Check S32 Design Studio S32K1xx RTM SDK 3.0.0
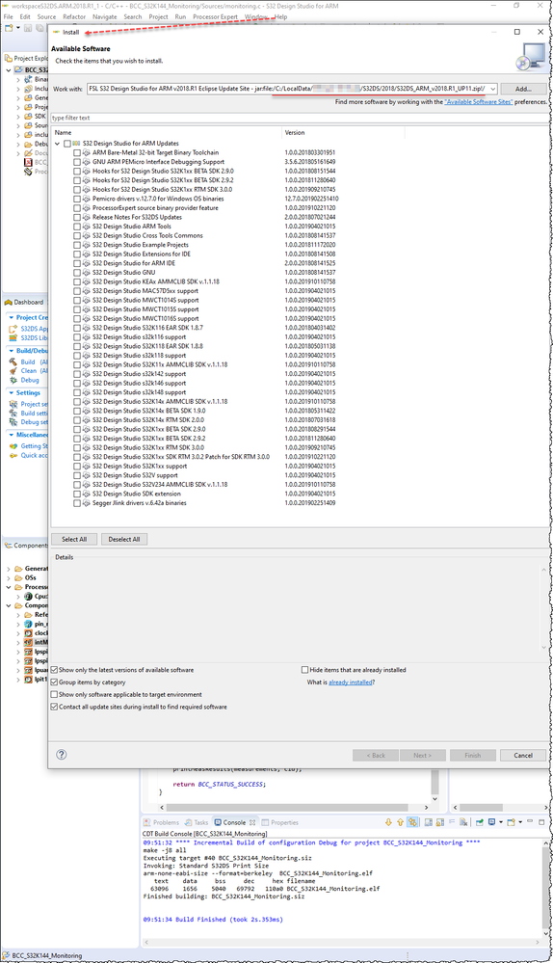Viewport: 553px width, 963px height. click(x=77, y=447)
